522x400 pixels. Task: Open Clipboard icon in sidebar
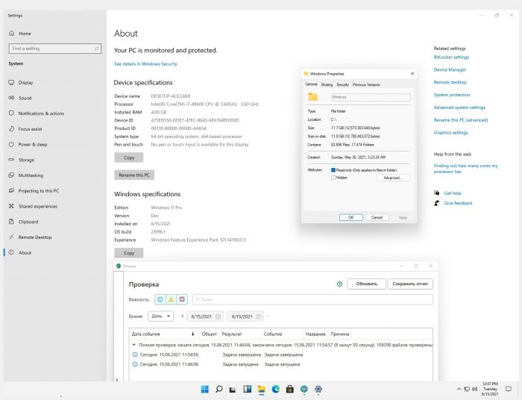[x=11, y=222]
